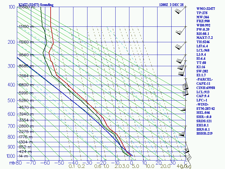Select the surface wind barb at 1000 mb

tap(189, 159)
